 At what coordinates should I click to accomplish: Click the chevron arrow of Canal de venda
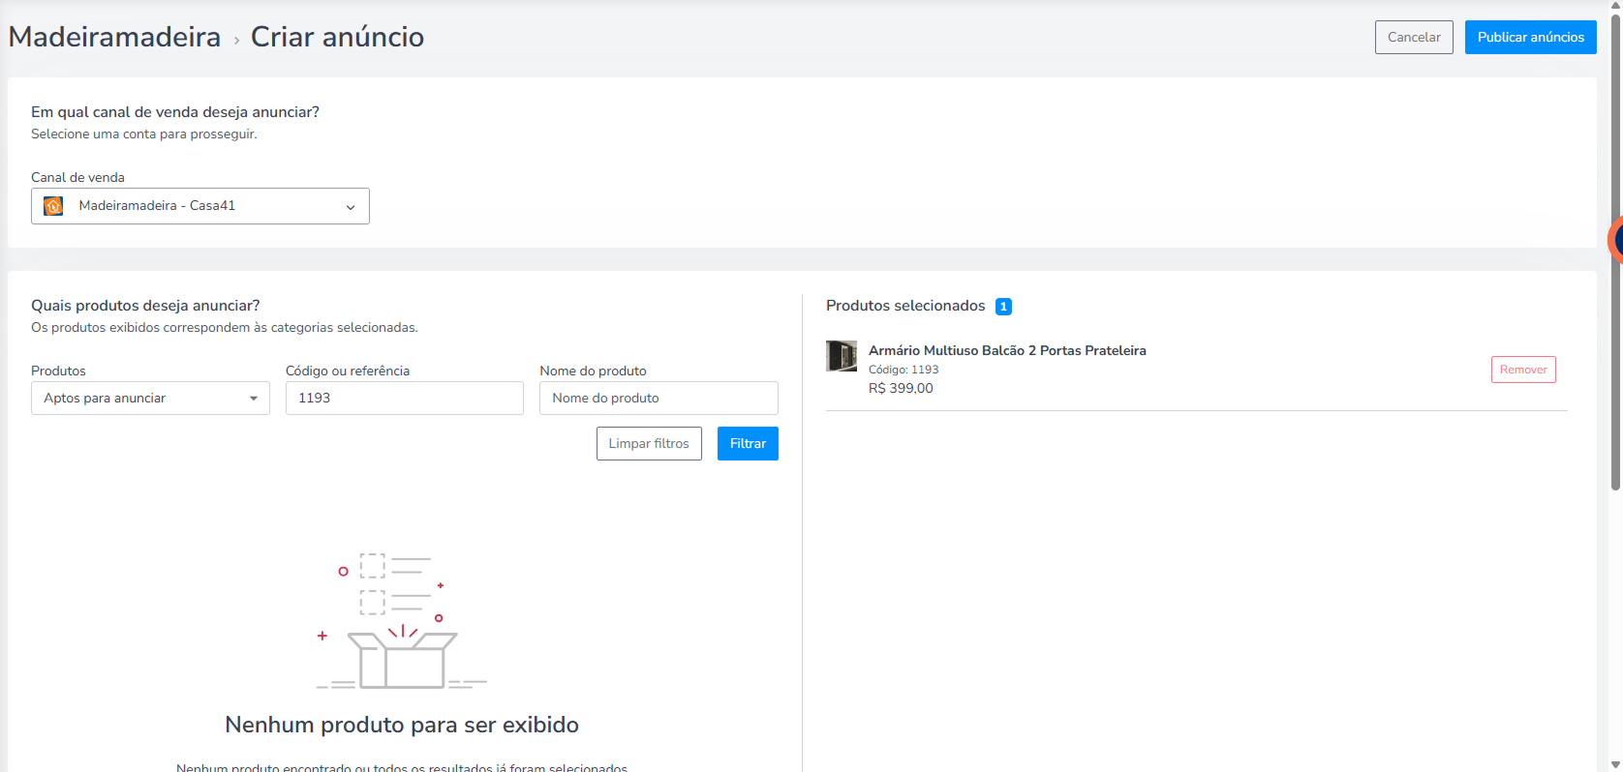[351, 207]
